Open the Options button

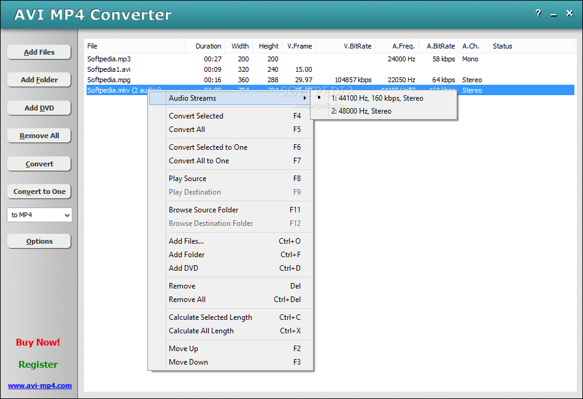coord(39,241)
